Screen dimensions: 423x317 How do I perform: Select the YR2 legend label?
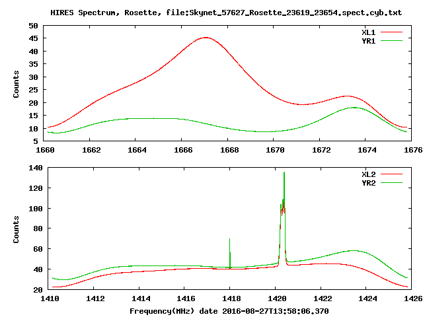(x=369, y=183)
